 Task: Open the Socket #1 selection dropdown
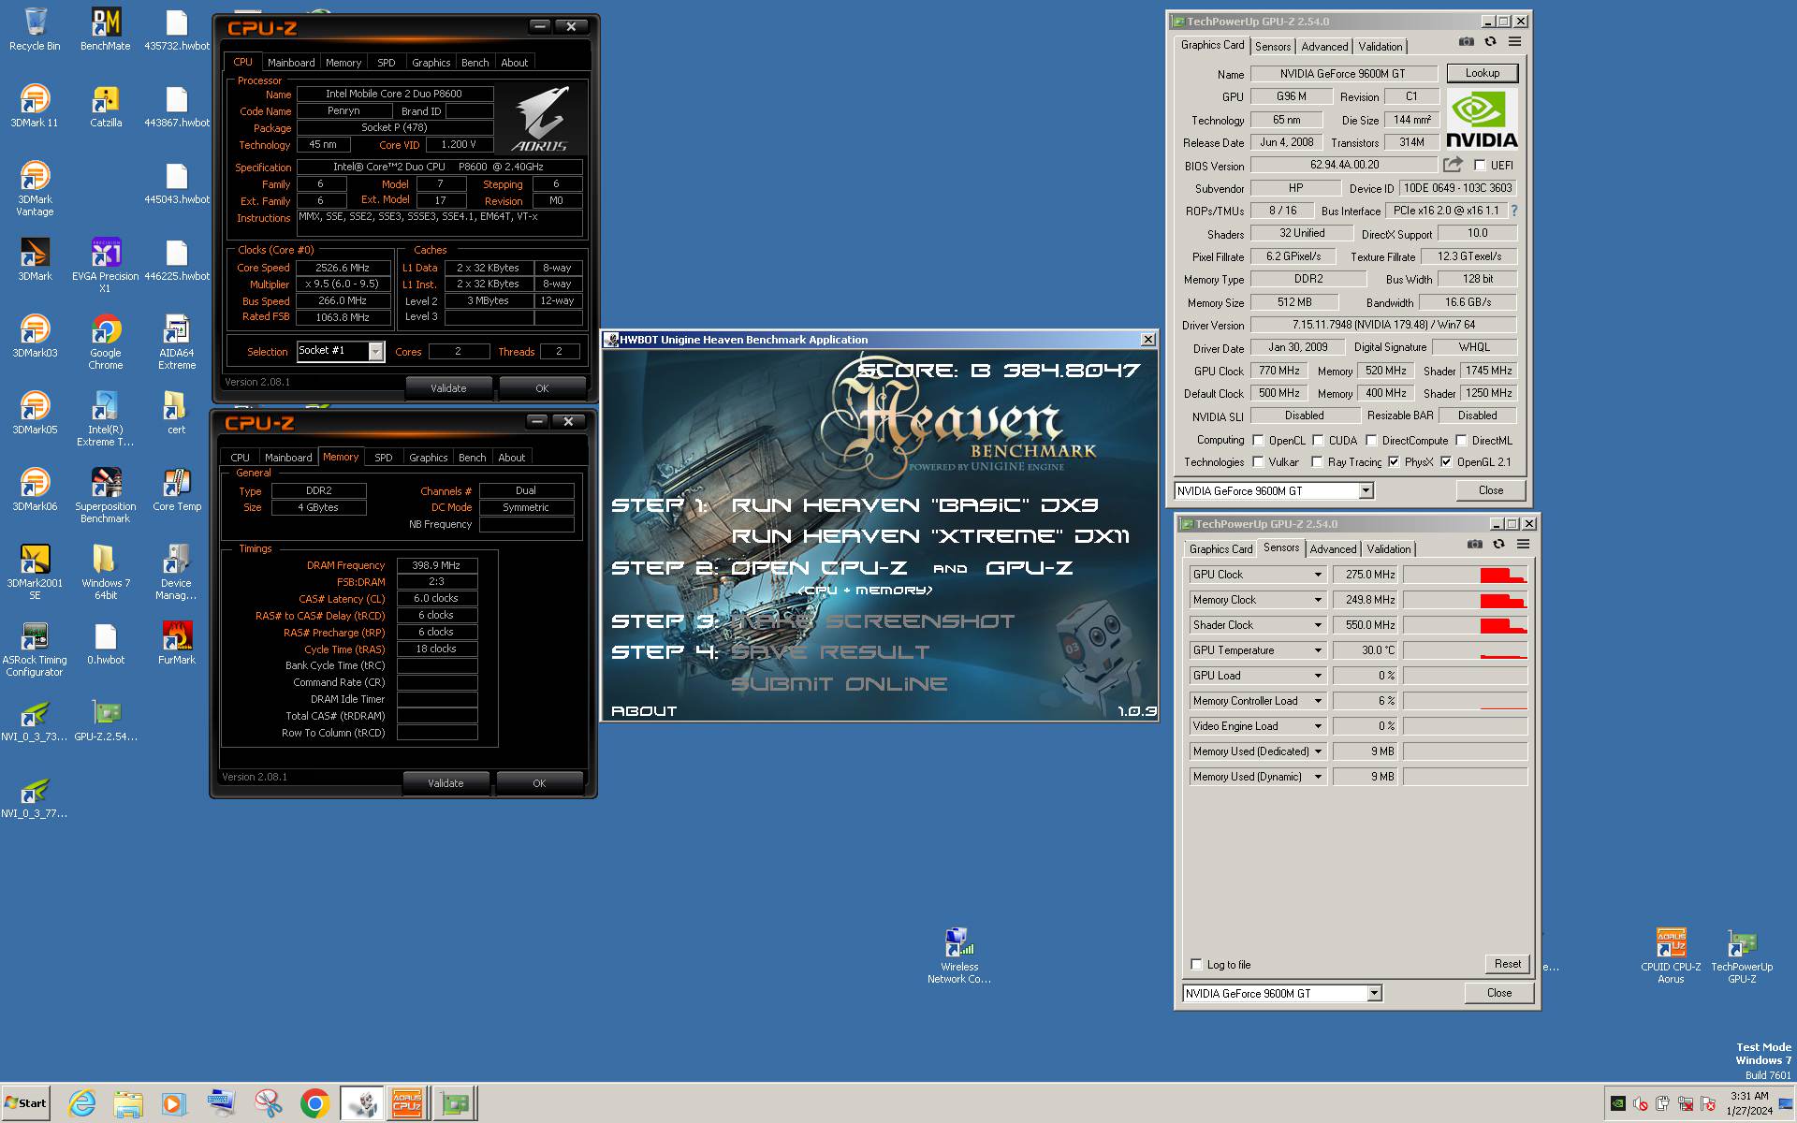[x=375, y=351]
